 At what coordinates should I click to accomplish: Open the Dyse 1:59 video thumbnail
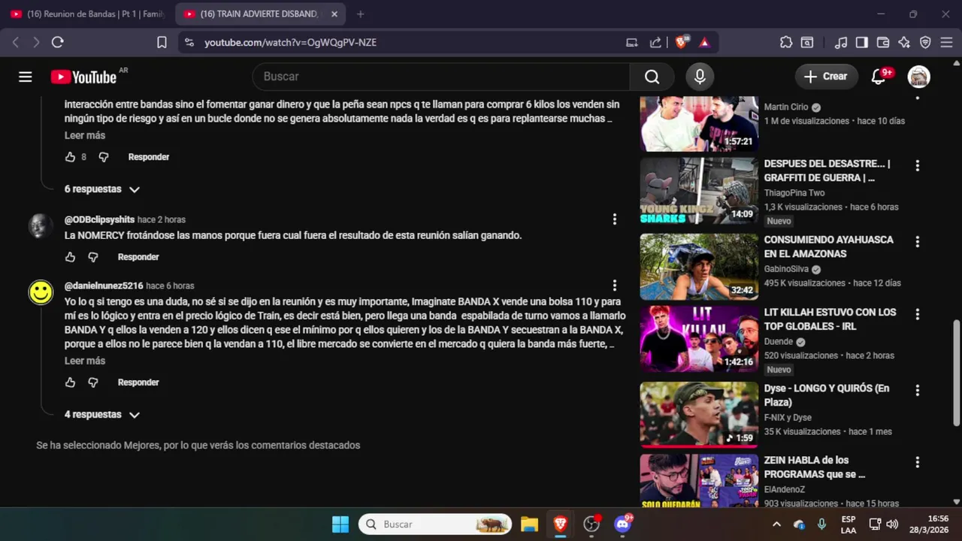pos(699,415)
